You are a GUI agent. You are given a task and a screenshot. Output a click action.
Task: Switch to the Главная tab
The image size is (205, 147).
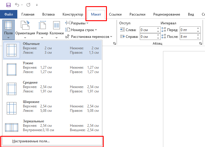(x=28, y=14)
